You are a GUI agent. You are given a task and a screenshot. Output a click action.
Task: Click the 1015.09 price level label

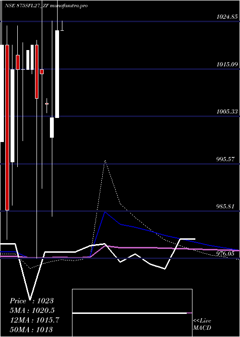tap(227, 64)
